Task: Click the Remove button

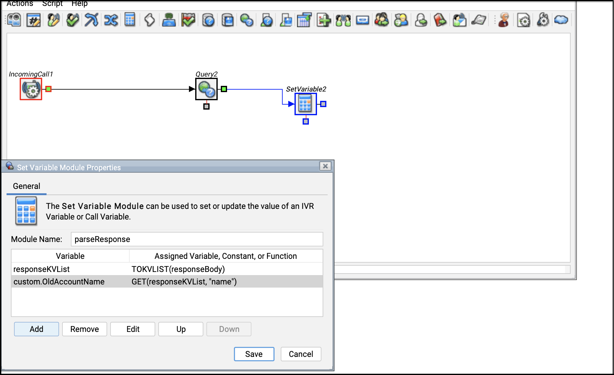Action: pos(85,329)
